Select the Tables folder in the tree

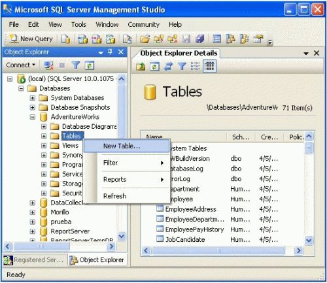tap(72, 136)
